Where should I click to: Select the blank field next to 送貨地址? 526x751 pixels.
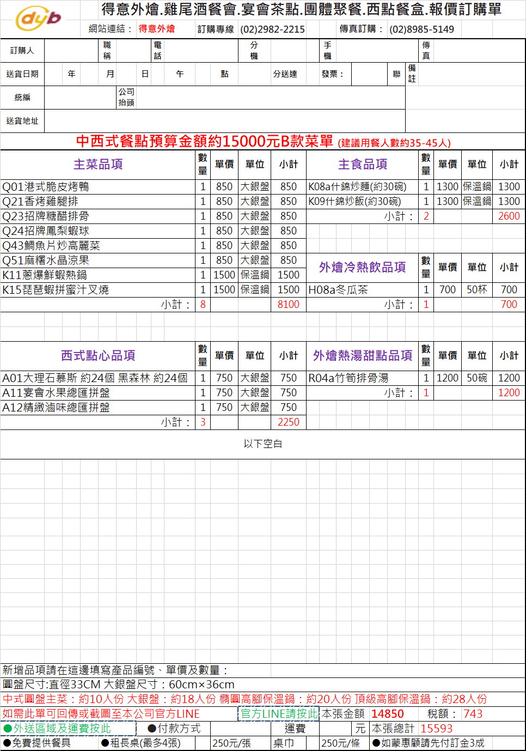coord(225,120)
